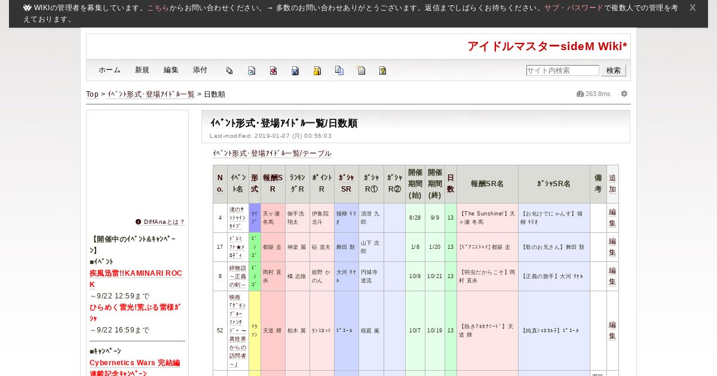
Task: Click the dashboard icon next to 263.8ms
Action: [x=580, y=94]
